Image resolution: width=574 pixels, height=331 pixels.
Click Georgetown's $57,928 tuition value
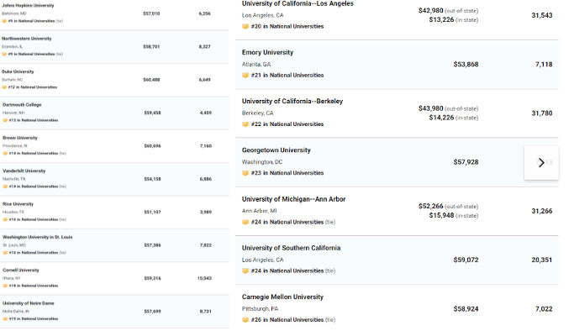[466, 162]
